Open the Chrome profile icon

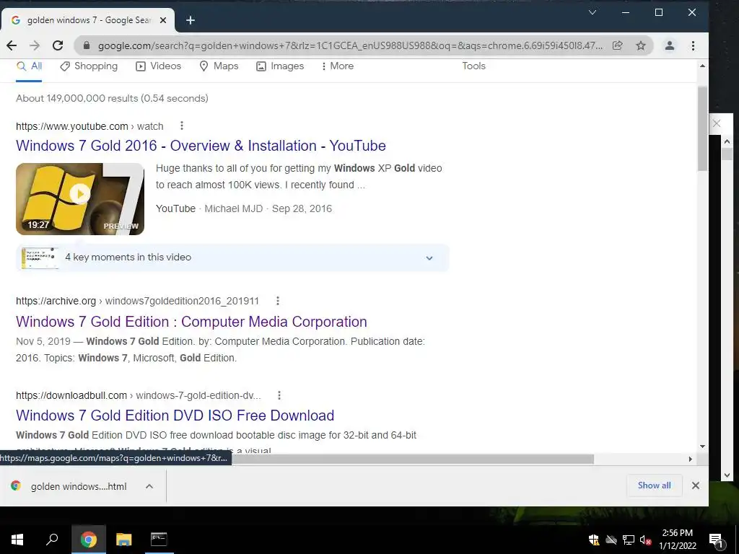(x=669, y=45)
